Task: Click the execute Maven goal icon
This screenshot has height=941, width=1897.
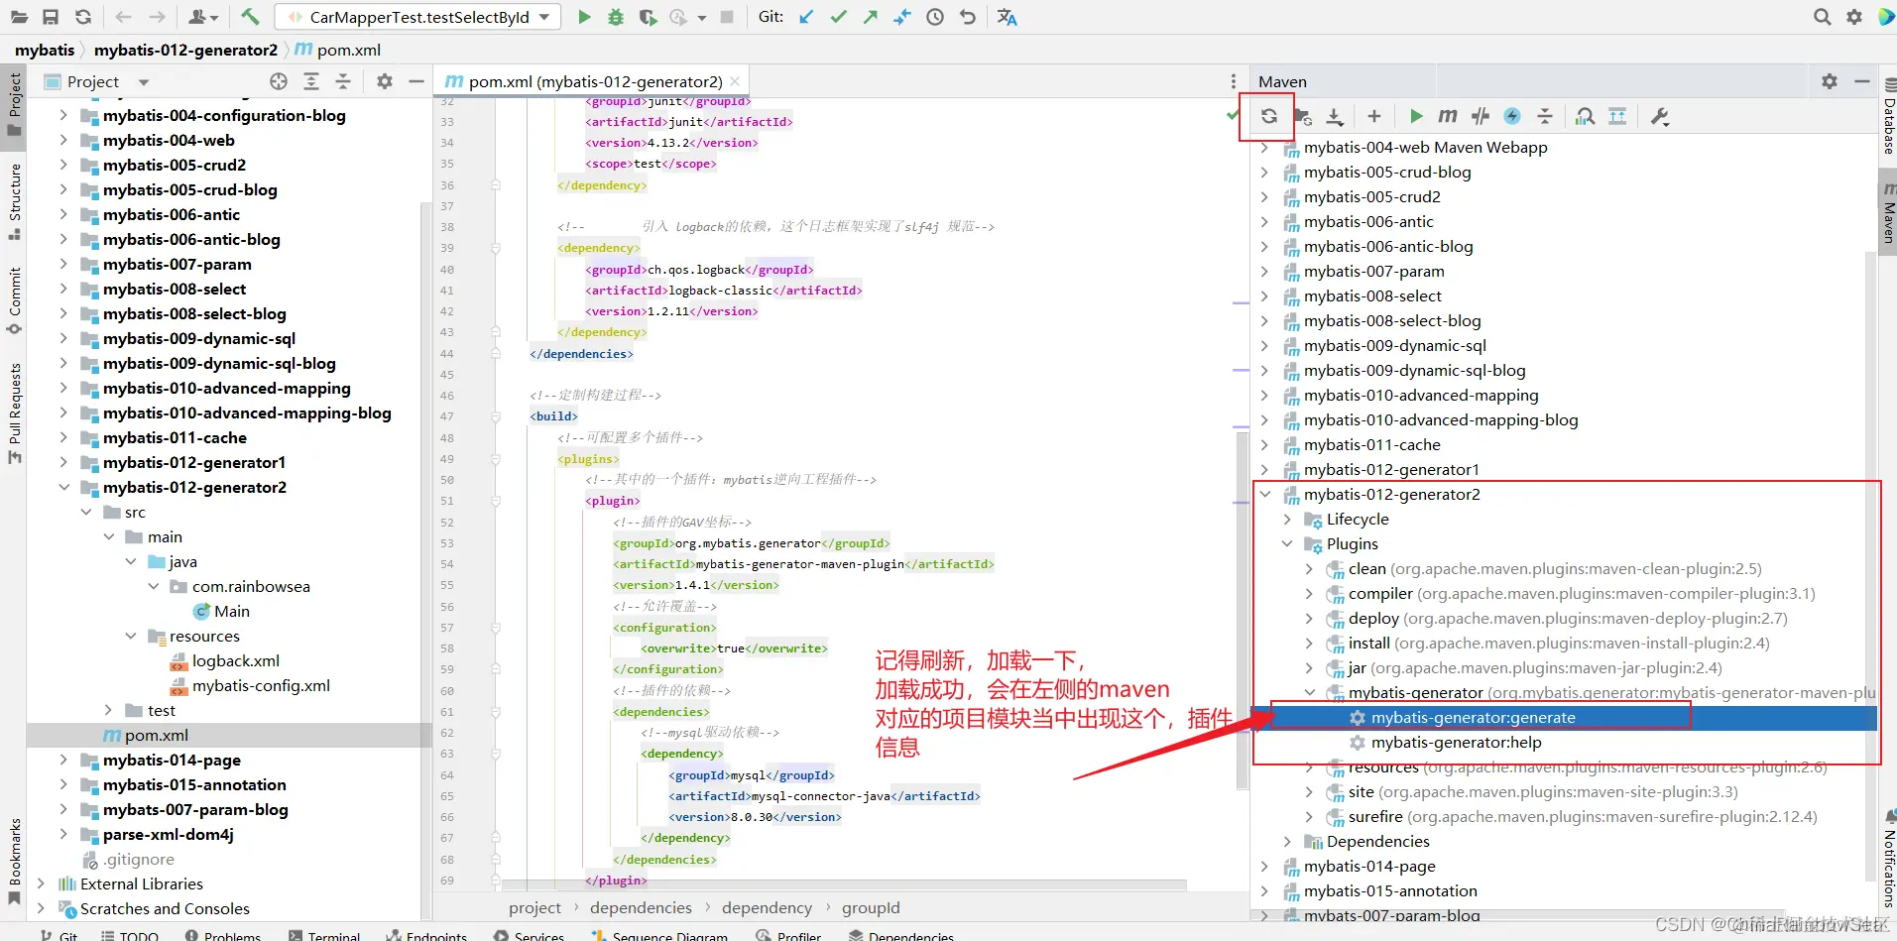Action: 1448,116
